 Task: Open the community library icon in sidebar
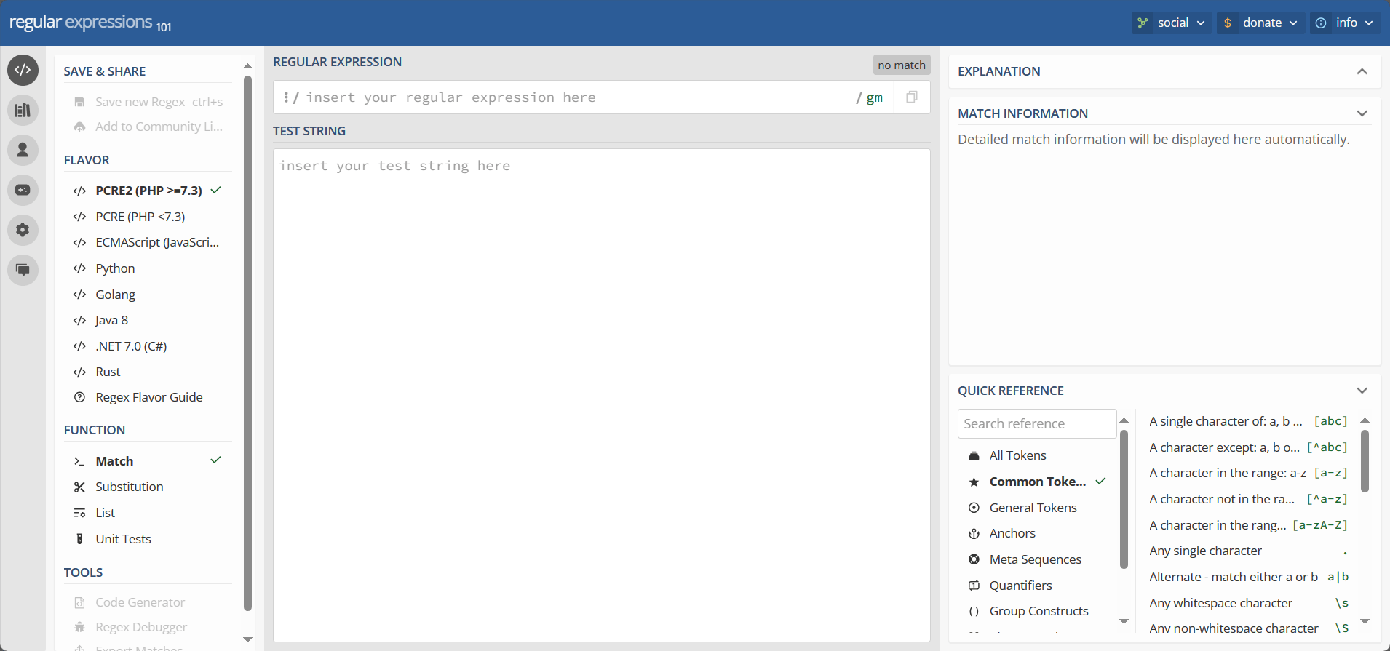pos(23,111)
